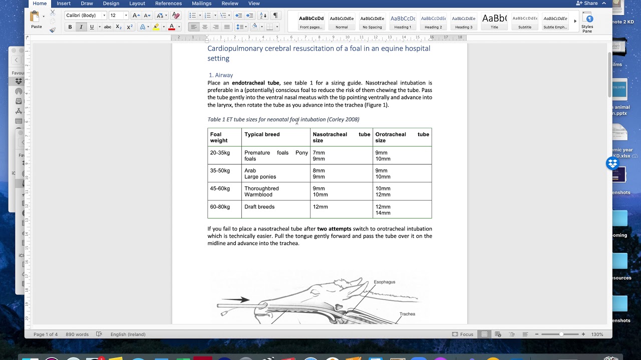This screenshot has height=360, width=641.
Task: Open shading color dropdown arrow
Action: (262, 27)
